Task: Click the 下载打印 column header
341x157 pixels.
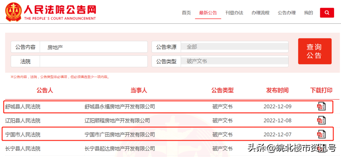Action: tap(321, 90)
